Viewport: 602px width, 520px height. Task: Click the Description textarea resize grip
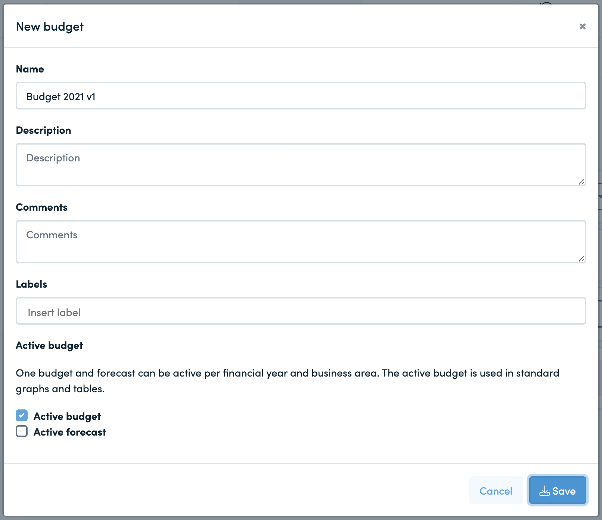(581, 183)
